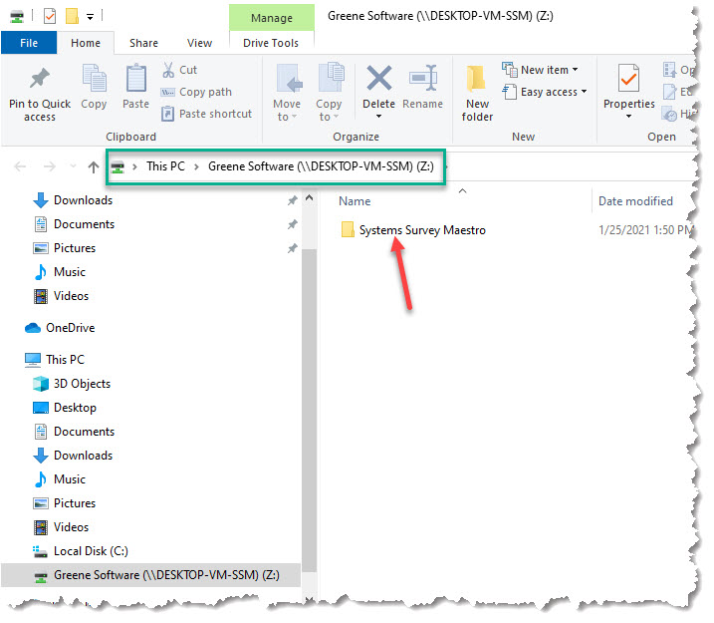Click the Copy icon in Clipboard group
Image resolution: width=714 pixels, height=623 pixels.
click(94, 80)
